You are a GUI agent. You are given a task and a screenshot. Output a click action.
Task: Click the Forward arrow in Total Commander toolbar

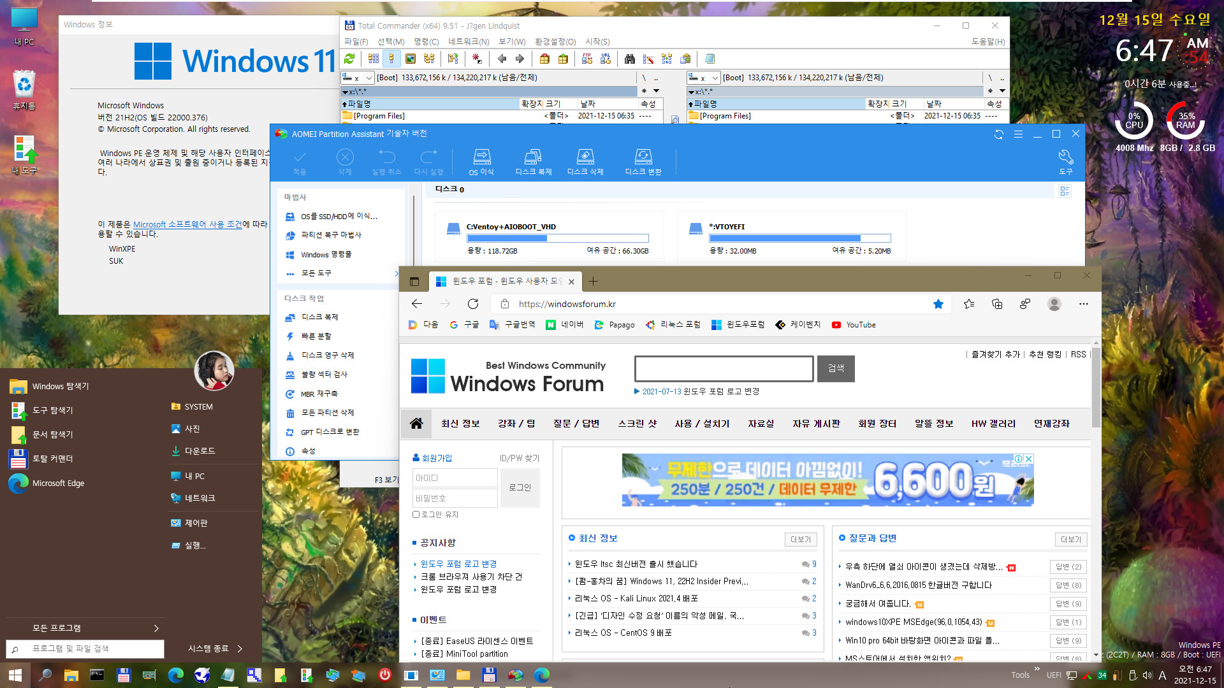coord(520,59)
